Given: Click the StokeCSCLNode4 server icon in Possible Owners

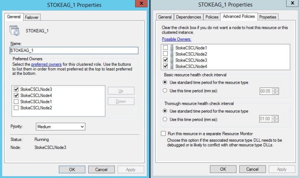Looking at the screenshot, I should coord(171,66).
